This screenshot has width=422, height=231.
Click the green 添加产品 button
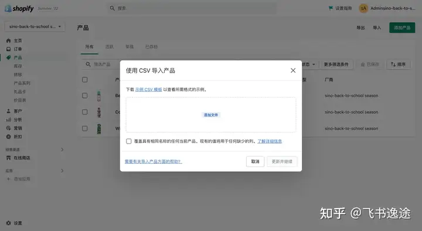click(x=402, y=28)
